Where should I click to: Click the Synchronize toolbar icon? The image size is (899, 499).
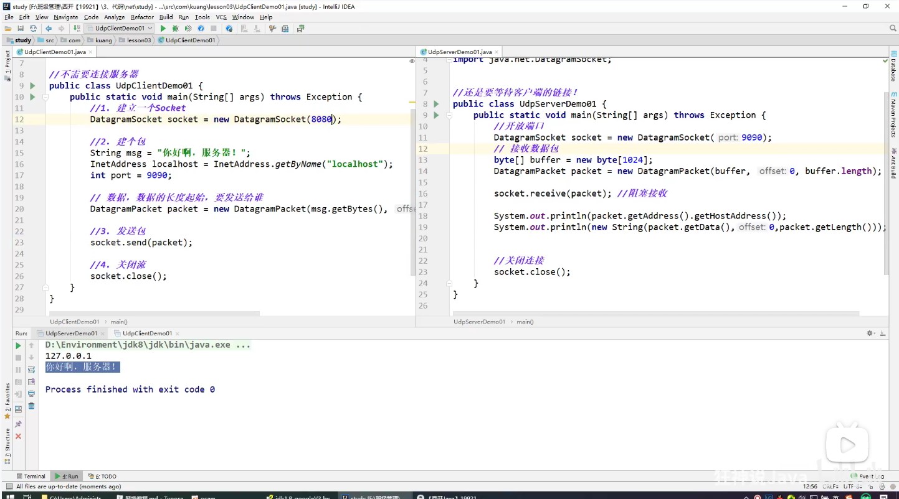click(33, 29)
